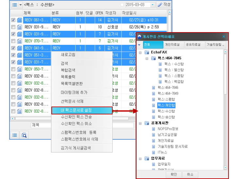Click the document icon of the RECV 070-7... row
The width and height of the screenshot is (238, 179).
[19, 41]
